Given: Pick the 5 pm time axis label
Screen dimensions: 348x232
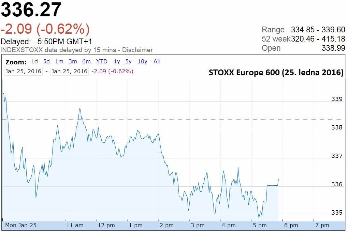Looking at the screenshot, I should click(260, 225).
